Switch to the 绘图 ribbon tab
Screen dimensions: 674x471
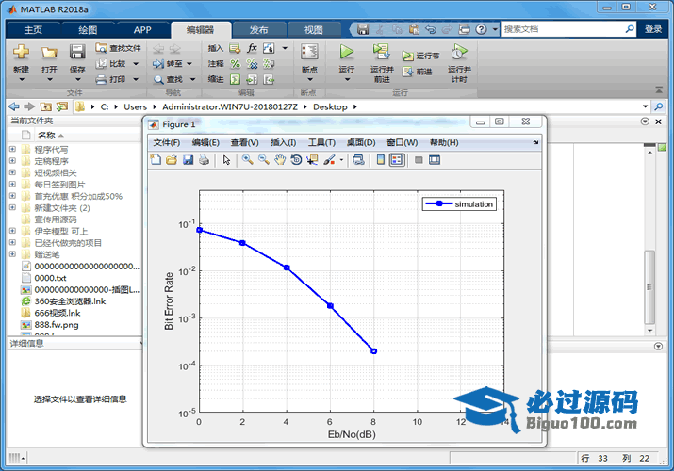[88, 29]
